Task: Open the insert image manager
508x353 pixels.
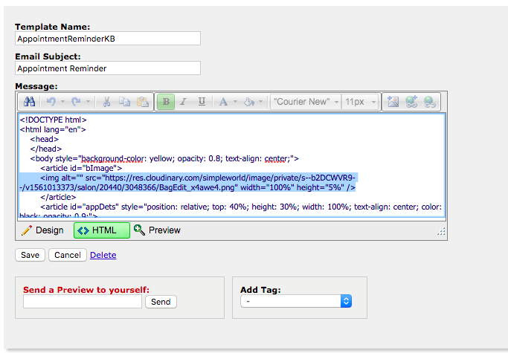Action: pos(393,102)
